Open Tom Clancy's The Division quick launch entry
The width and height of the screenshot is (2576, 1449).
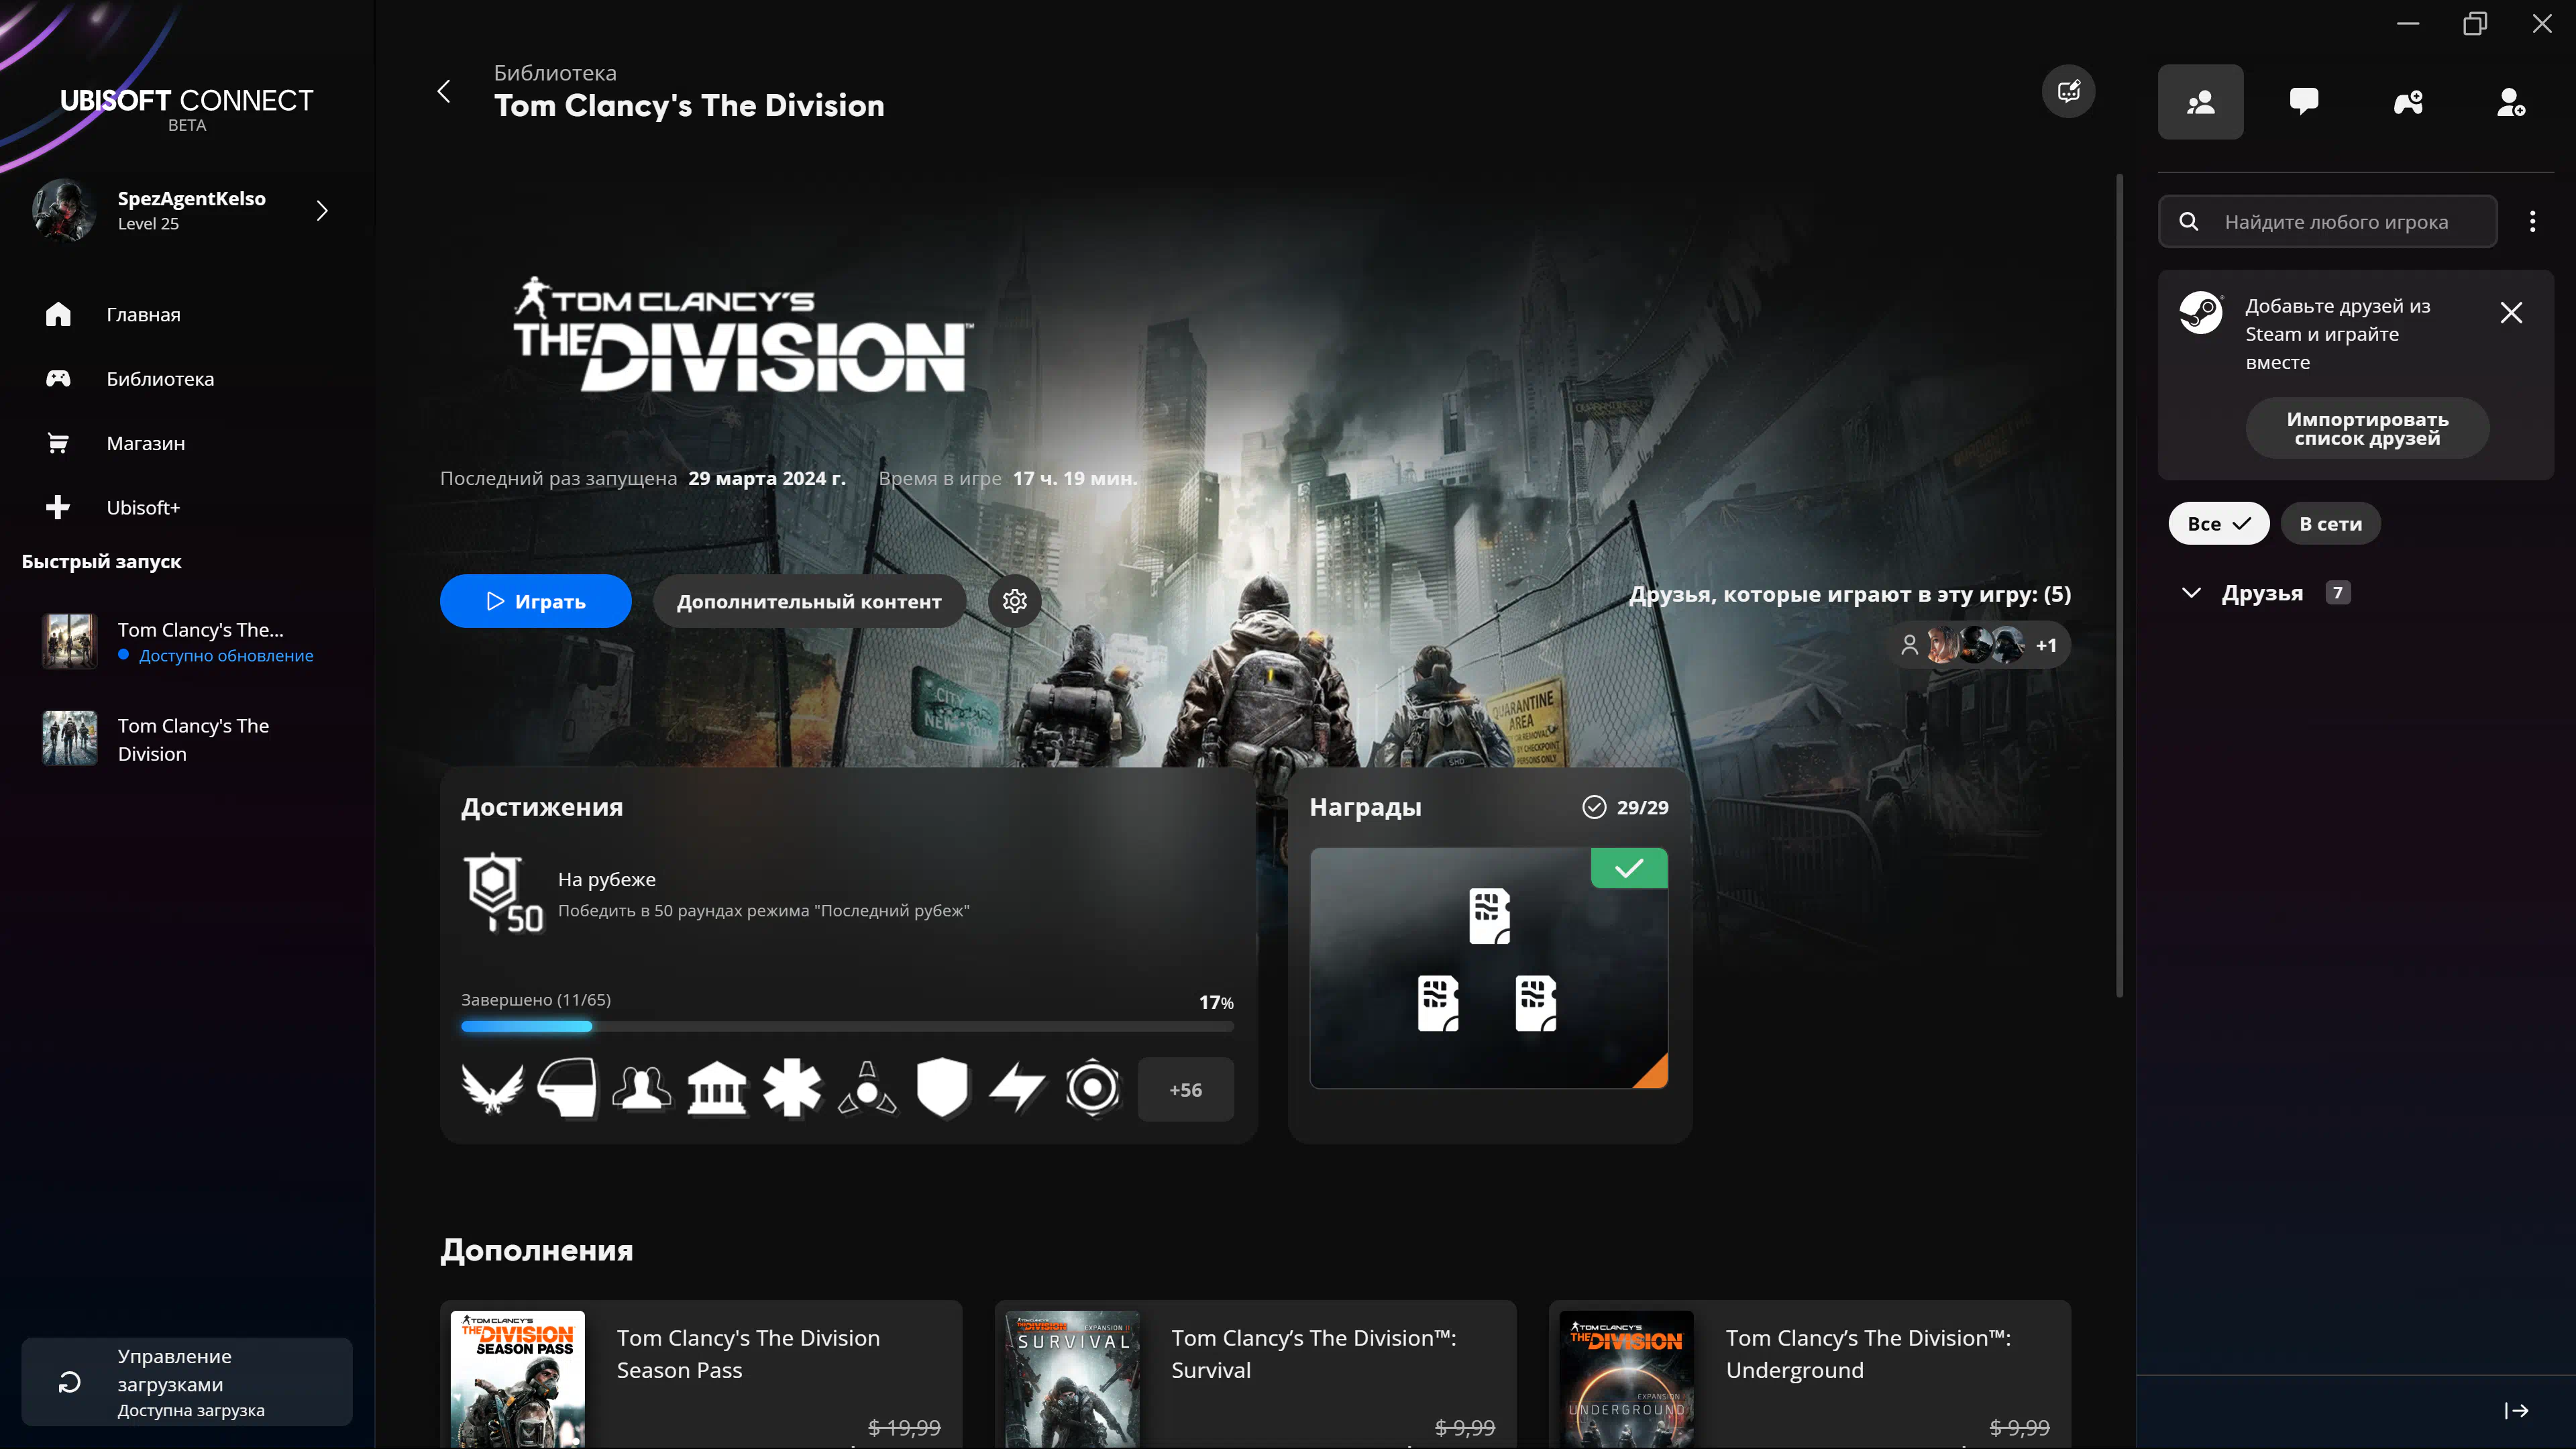(x=187, y=739)
